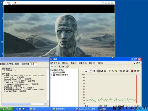Click Forward arrow in MMC toolbar
Image resolution: width=148 pixels, height=111 pixels.
tap(55, 67)
